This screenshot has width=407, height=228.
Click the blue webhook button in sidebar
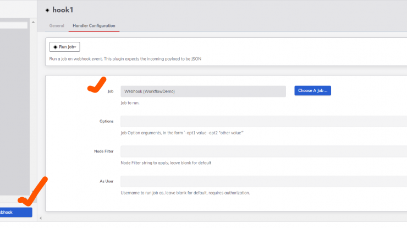(16, 212)
